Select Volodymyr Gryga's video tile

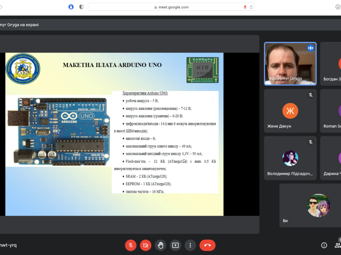pyautogui.click(x=290, y=64)
